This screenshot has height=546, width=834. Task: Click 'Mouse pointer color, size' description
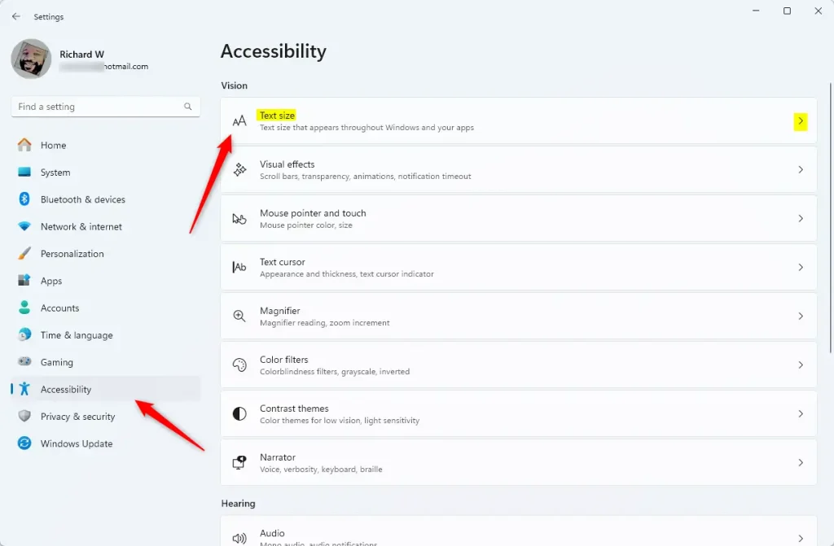pos(306,225)
